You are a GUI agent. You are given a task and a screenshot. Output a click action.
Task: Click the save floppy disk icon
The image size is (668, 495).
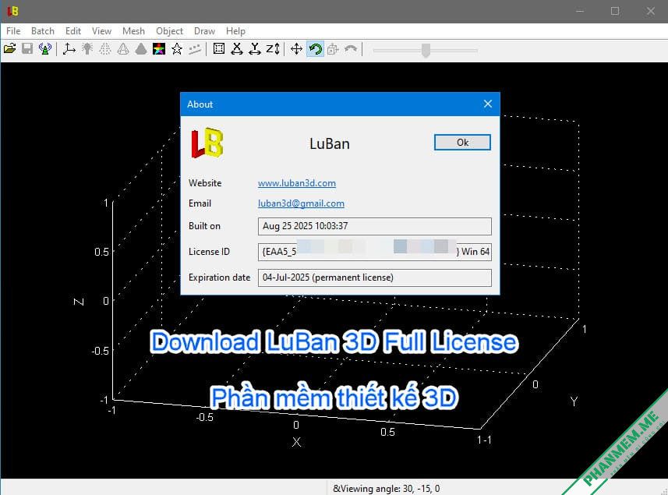pos(27,49)
